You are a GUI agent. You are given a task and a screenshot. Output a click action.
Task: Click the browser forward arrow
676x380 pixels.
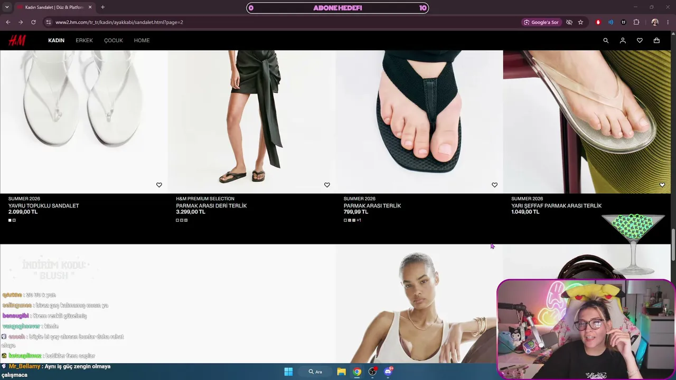click(21, 22)
